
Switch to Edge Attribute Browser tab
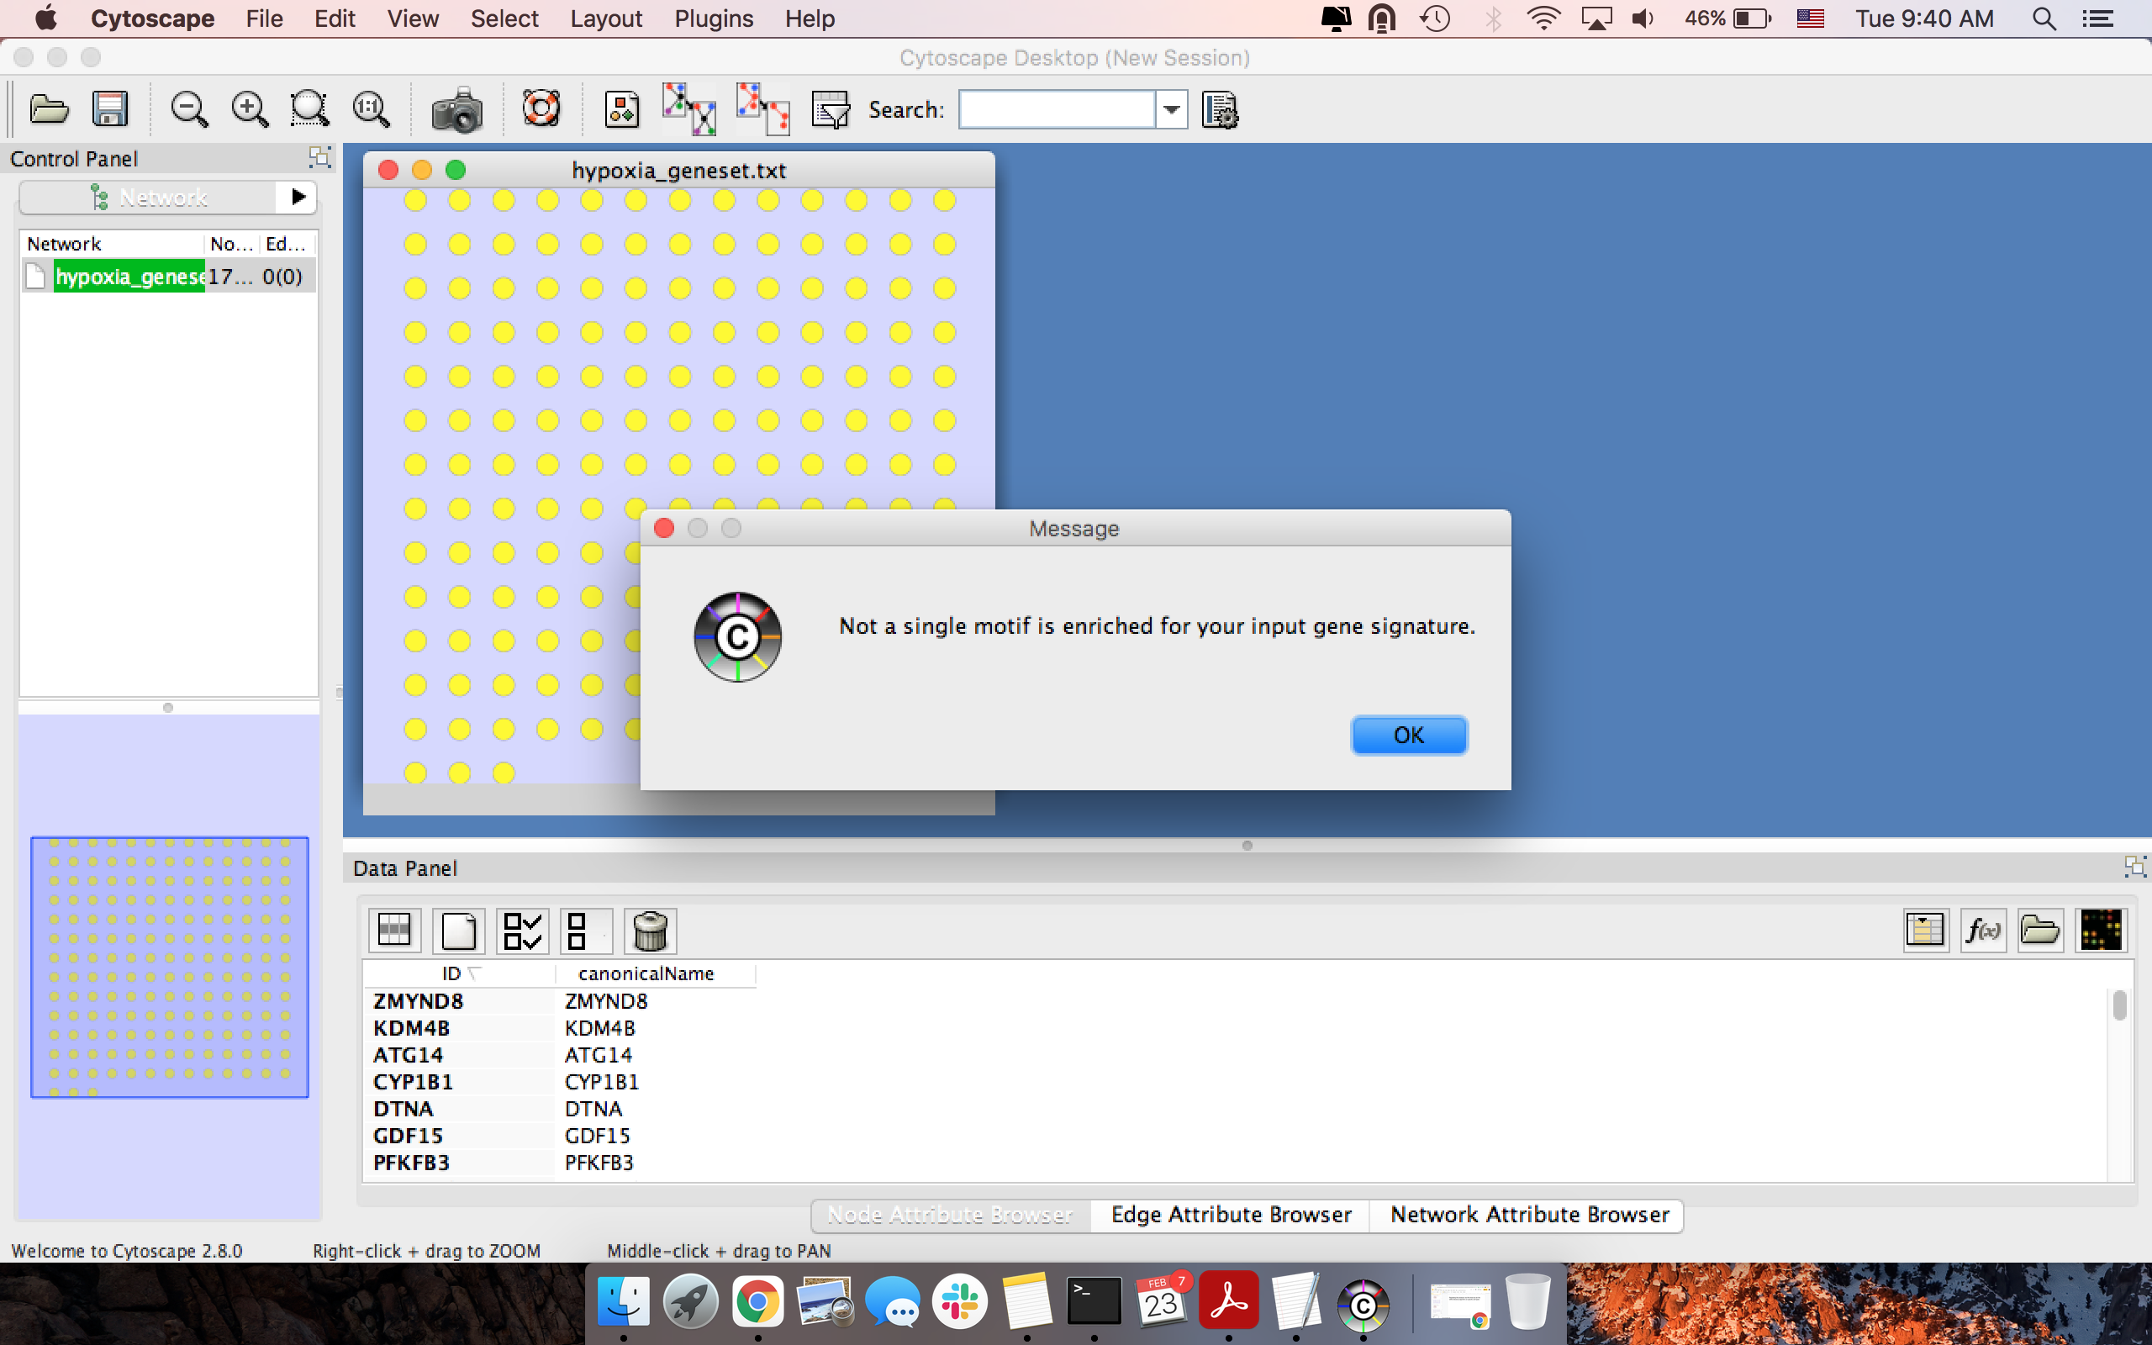(1231, 1214)
